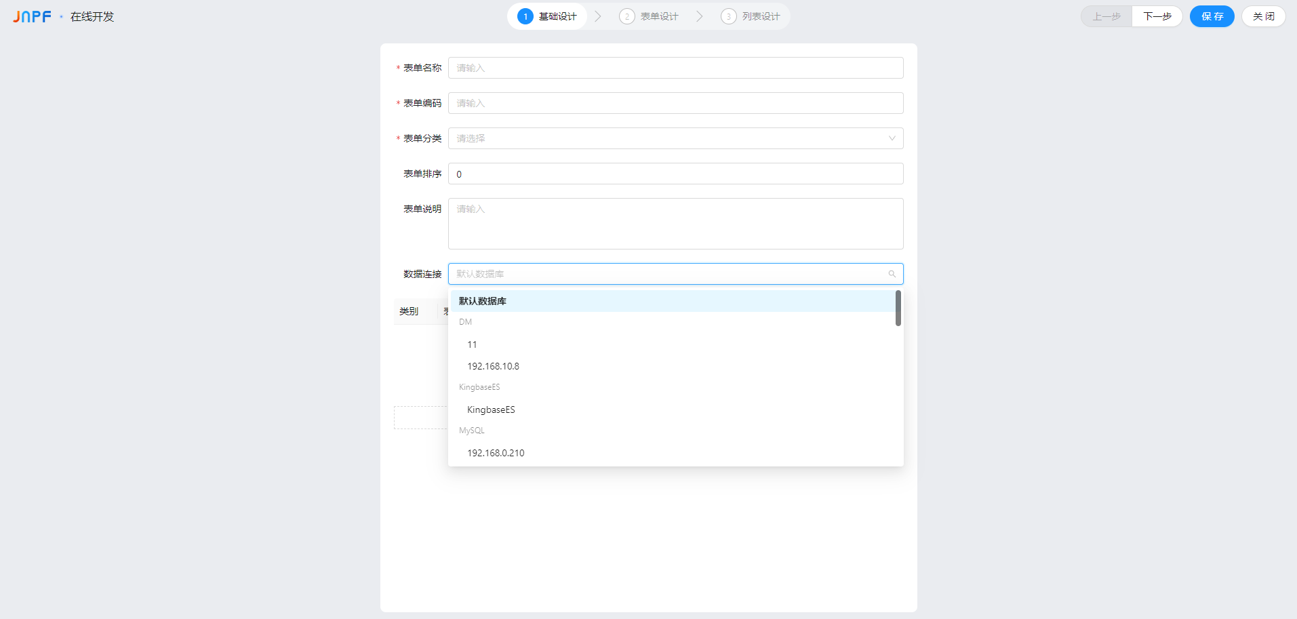Click the search icon in 数据连接 field
Image resolution: width=1297 pixels, height=619 pixels.
coord(892,274)
